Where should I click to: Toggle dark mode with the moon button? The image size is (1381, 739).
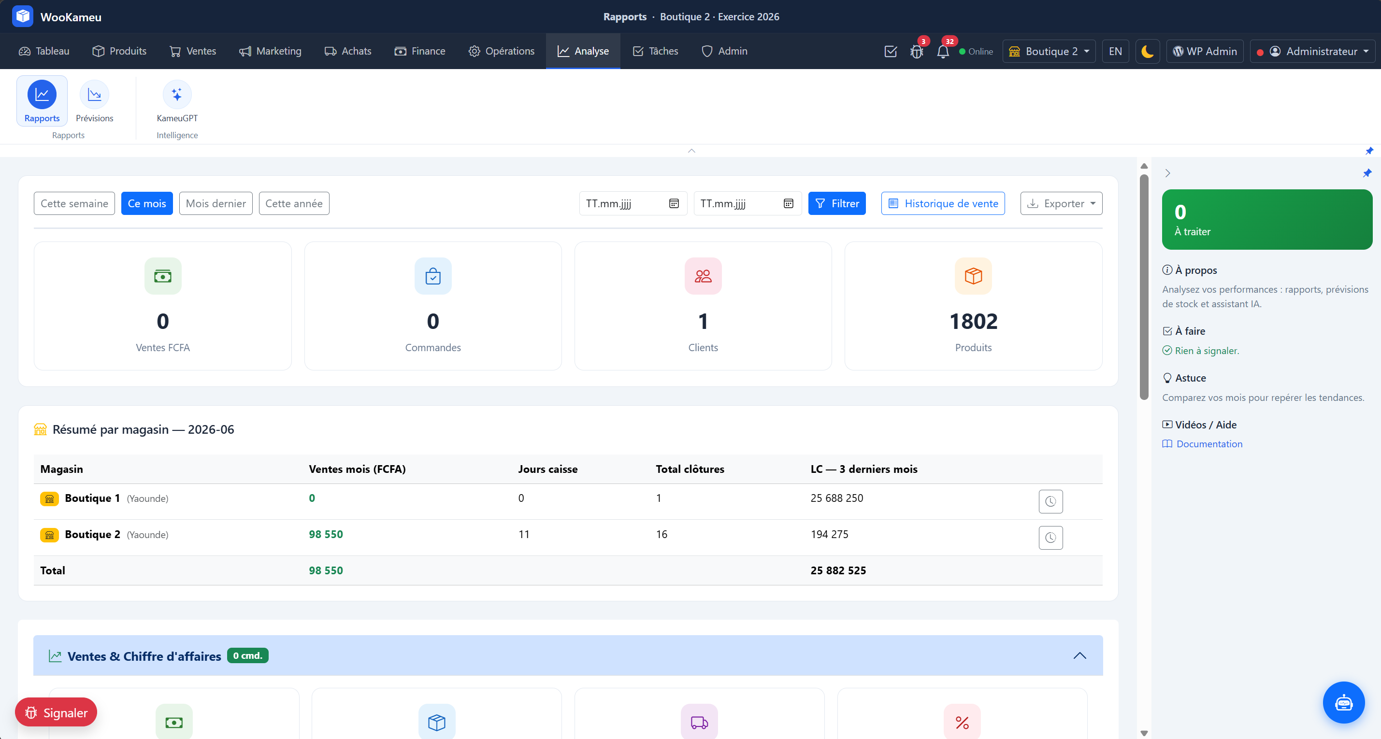point(1147,52)
